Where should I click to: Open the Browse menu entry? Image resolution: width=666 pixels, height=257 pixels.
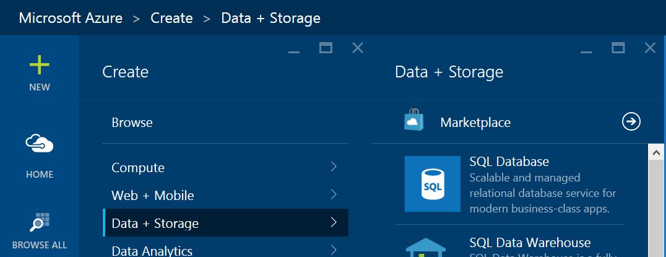coord(132,123)
